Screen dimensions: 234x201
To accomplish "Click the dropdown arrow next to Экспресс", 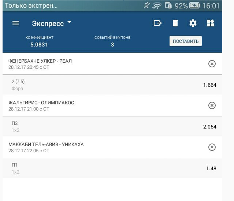I will tap(69, 23).
